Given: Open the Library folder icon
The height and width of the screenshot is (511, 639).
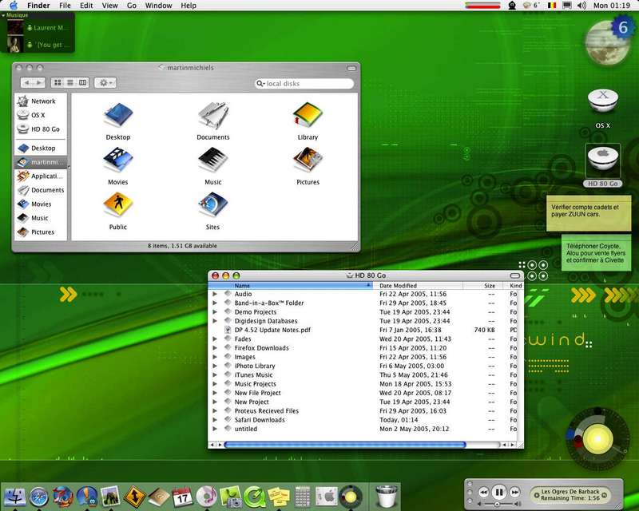Looking at the screenshot, I should click(x=308, y=115).
